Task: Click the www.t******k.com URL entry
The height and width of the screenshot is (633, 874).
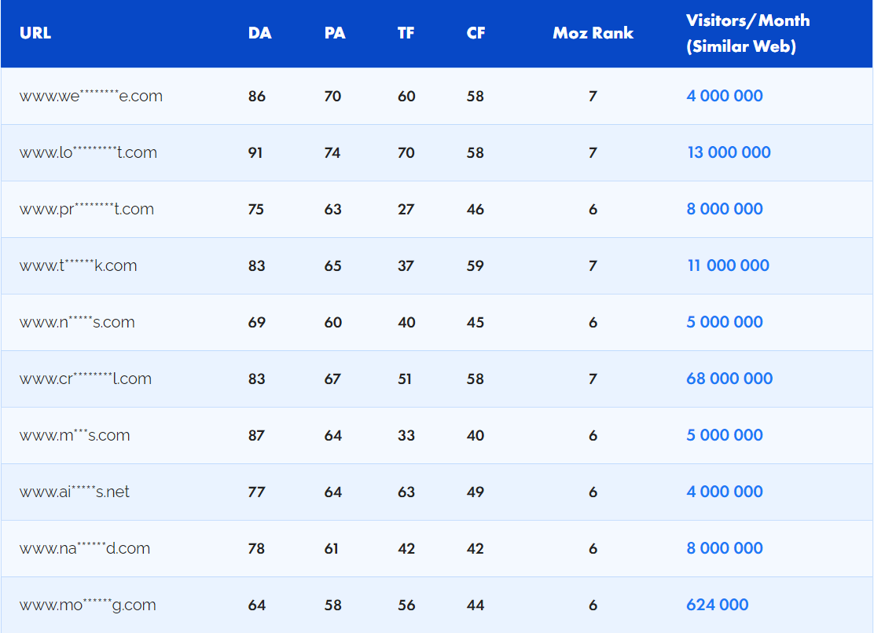Action: point(78,265)
